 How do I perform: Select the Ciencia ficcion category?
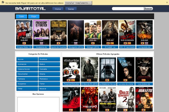coord(27,69)
